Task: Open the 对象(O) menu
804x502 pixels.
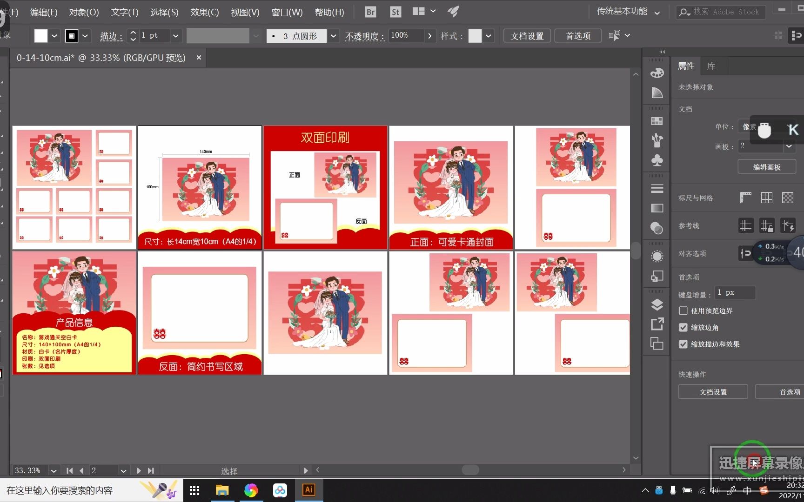Action: pyautogui.click(x=84, y=12)
